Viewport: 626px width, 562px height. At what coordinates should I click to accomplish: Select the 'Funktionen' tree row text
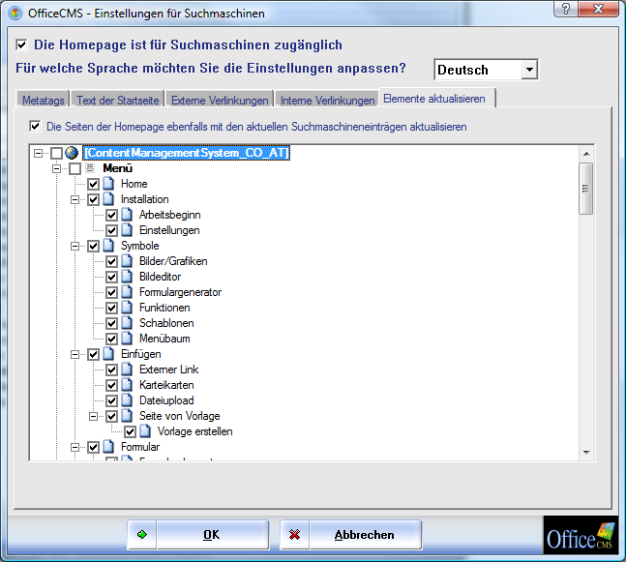pos(164,308)
